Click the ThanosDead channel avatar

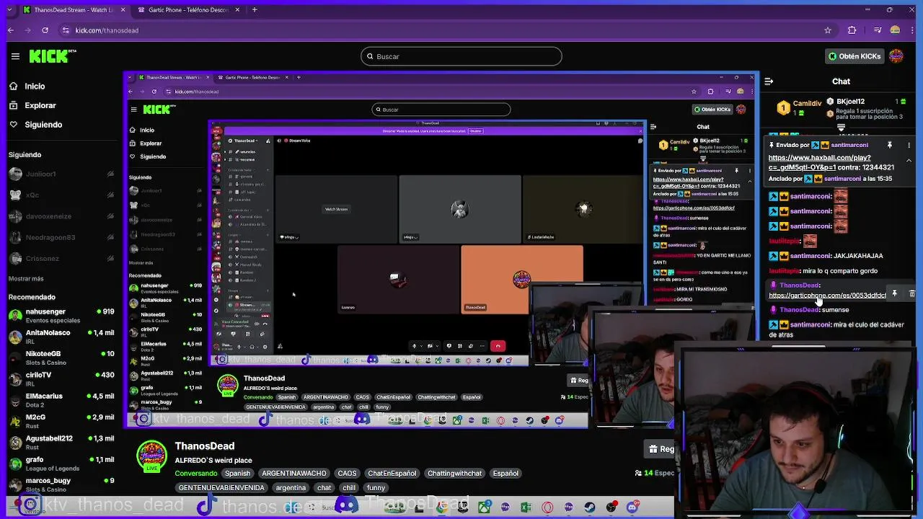point(151,456)
